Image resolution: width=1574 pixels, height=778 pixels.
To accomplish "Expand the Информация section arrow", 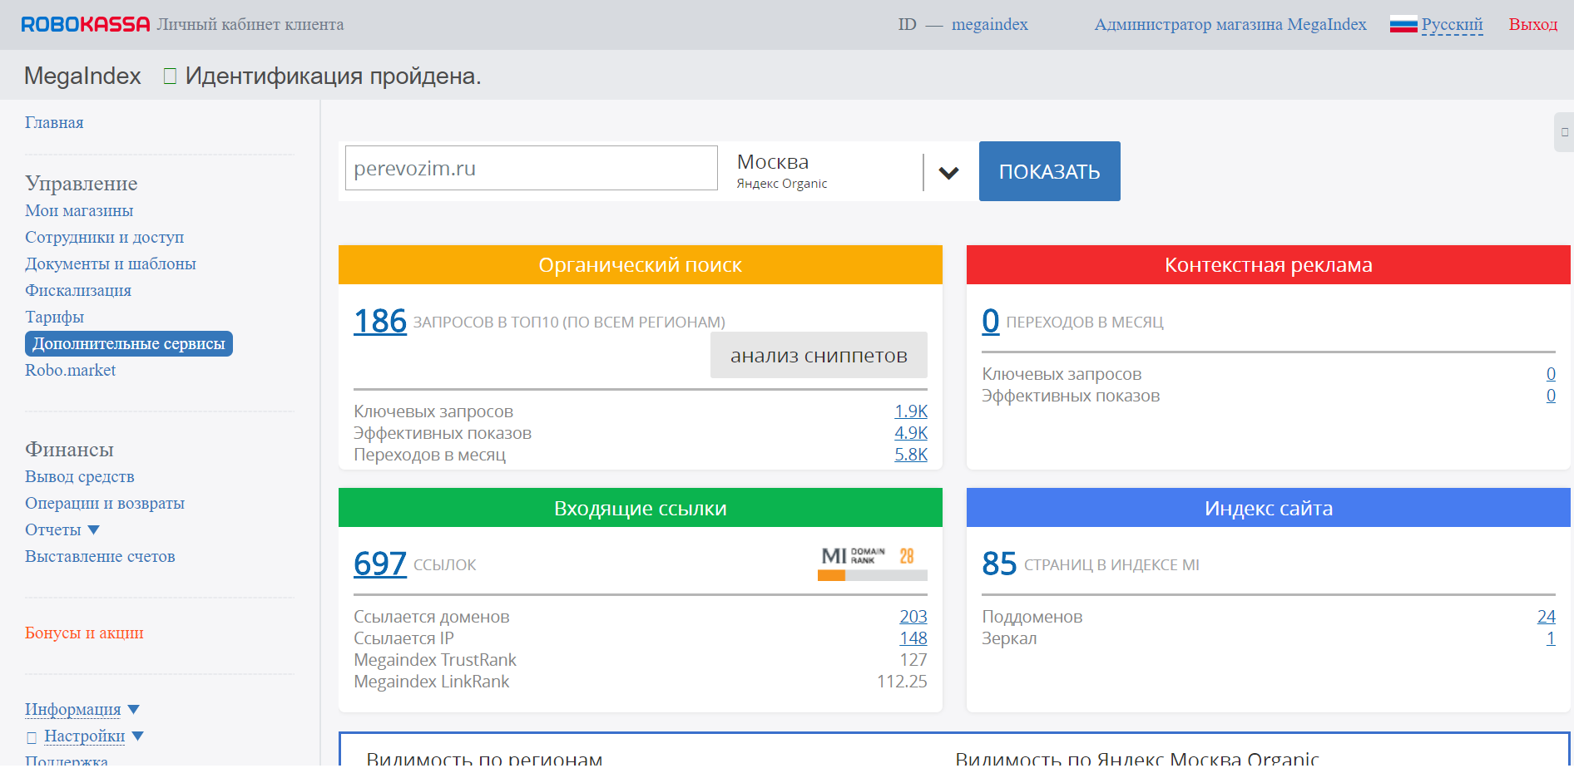I will (133, 709).
